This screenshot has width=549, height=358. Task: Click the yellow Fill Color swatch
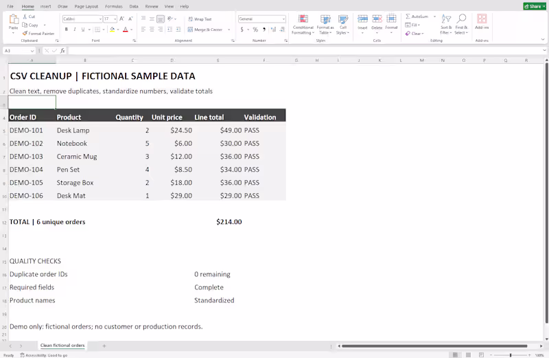click(112, 30)
